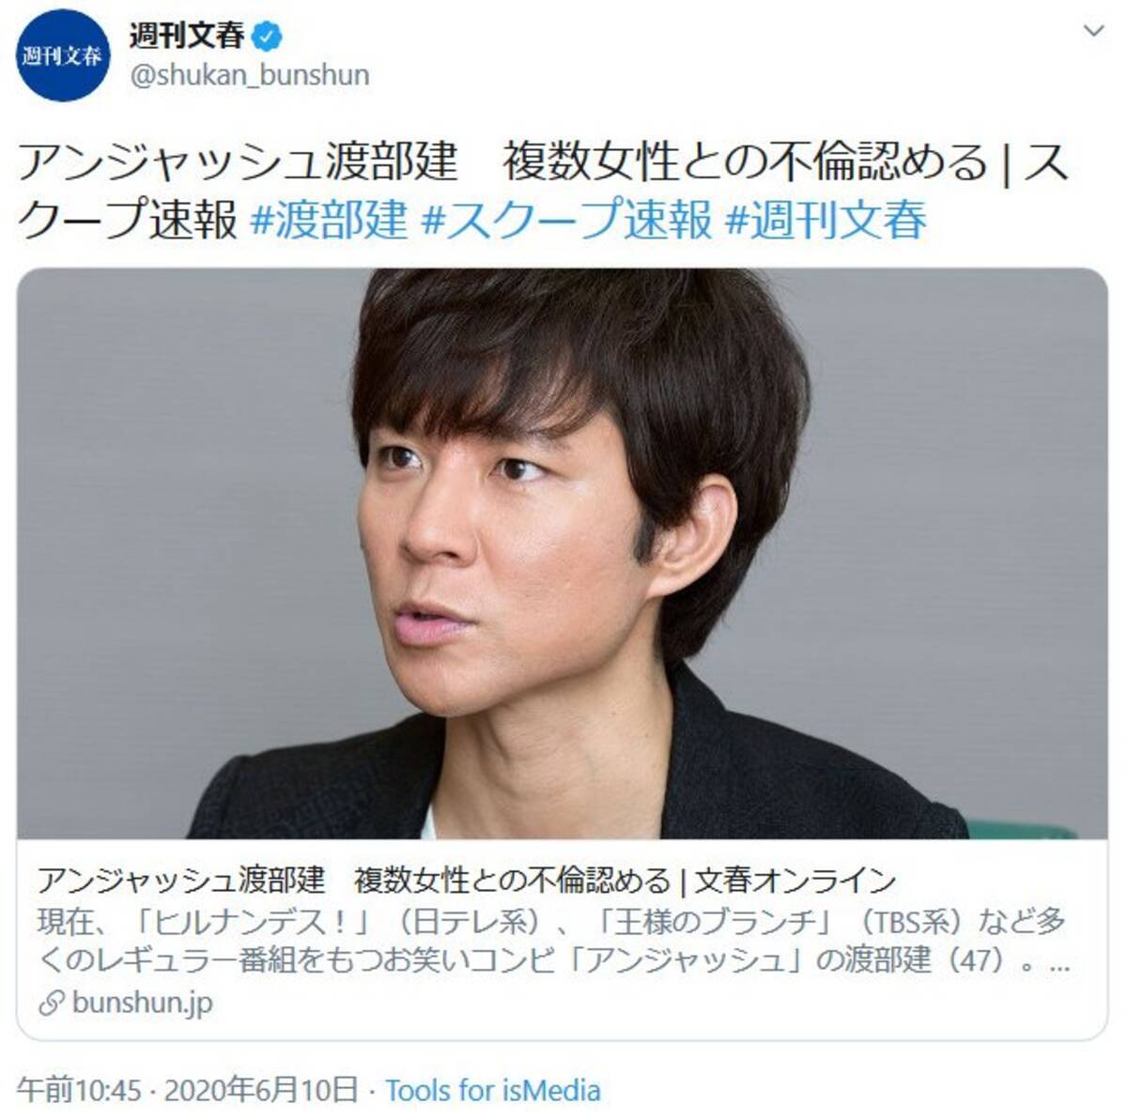The height and width of the screenshot is (1118, 1127).
Task: Click the blue verified badge
Action: click(268, 37)
